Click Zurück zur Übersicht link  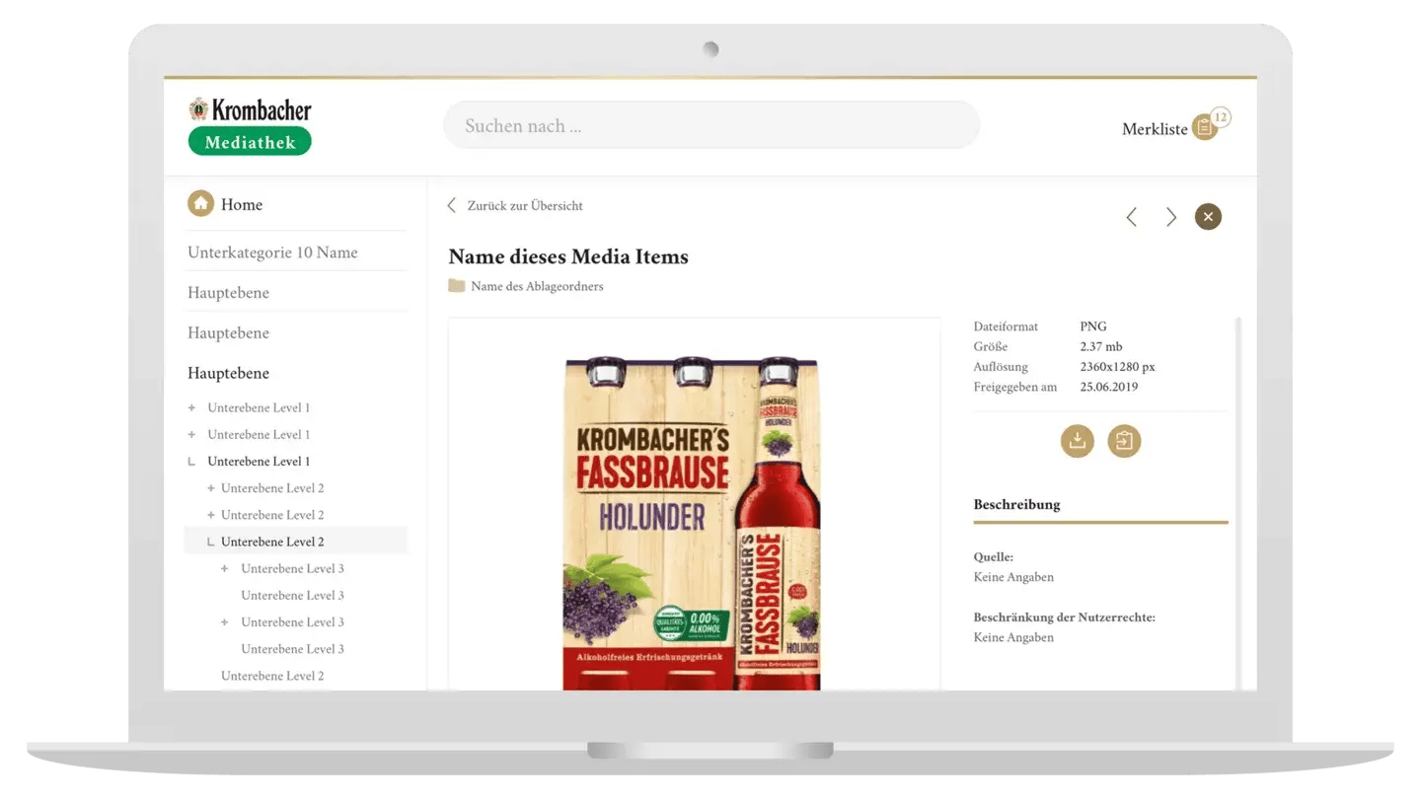pos(525,205)
